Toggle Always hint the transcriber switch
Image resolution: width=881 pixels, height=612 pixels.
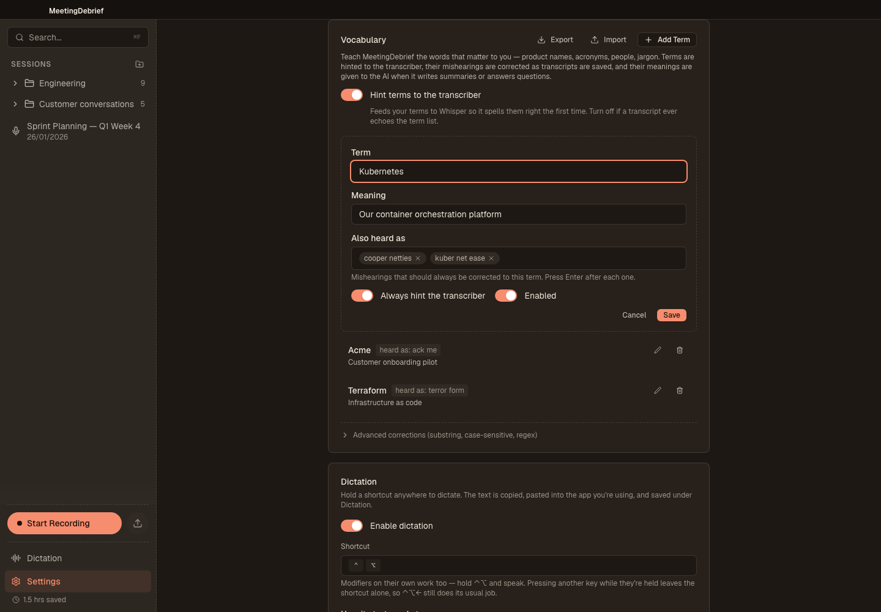362,296
